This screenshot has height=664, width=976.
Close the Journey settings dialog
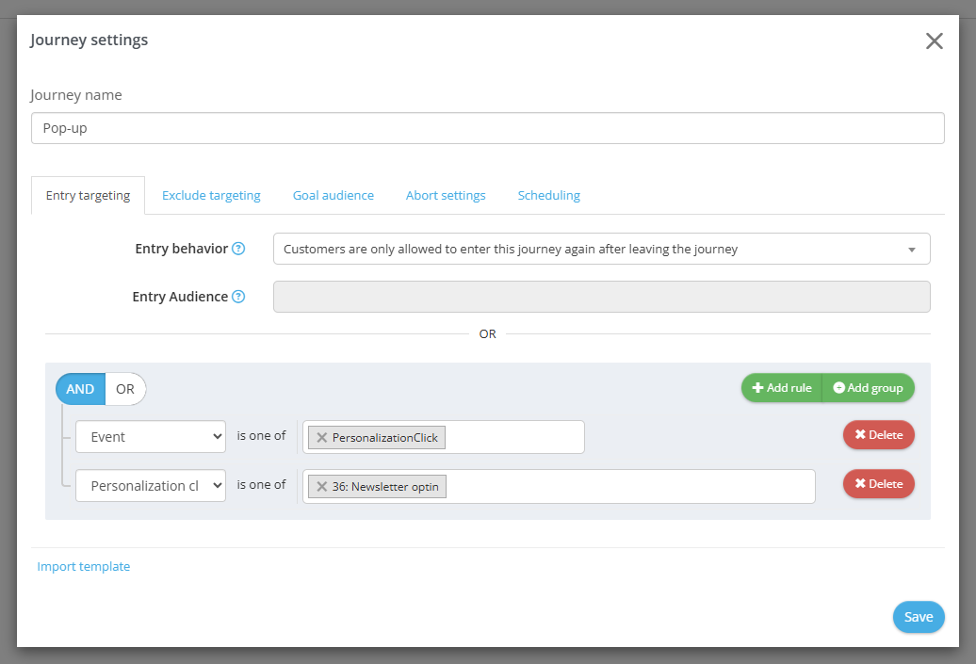click(934, 40)
